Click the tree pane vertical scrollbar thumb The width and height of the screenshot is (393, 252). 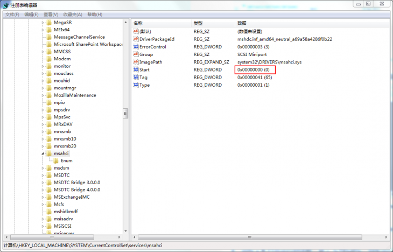126,113
